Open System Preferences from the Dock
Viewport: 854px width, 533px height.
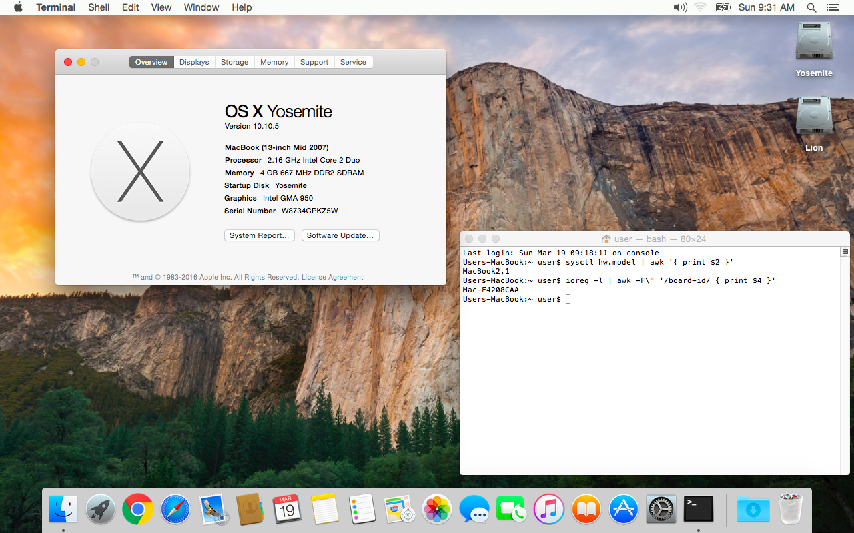click(661, 510)
